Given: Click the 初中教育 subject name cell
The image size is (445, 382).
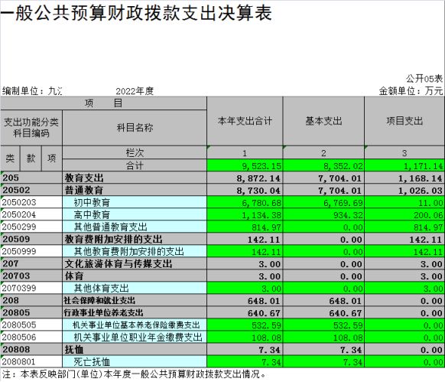Looking at the screenshot, I should [x=135, y=202].
